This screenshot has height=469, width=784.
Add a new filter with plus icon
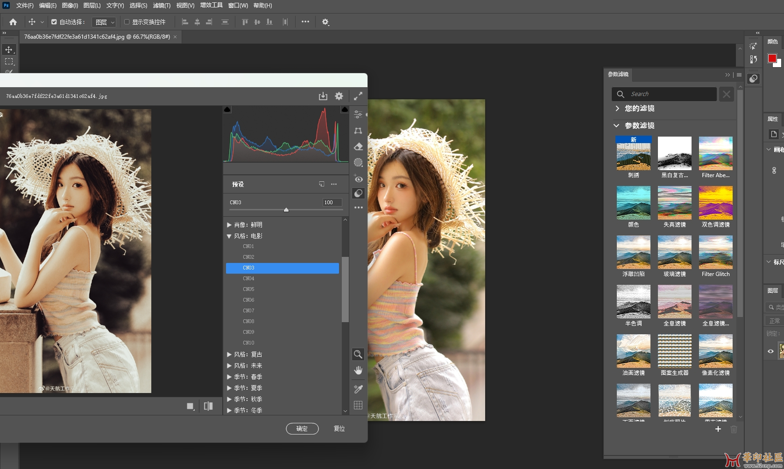(x=718, y=429)
